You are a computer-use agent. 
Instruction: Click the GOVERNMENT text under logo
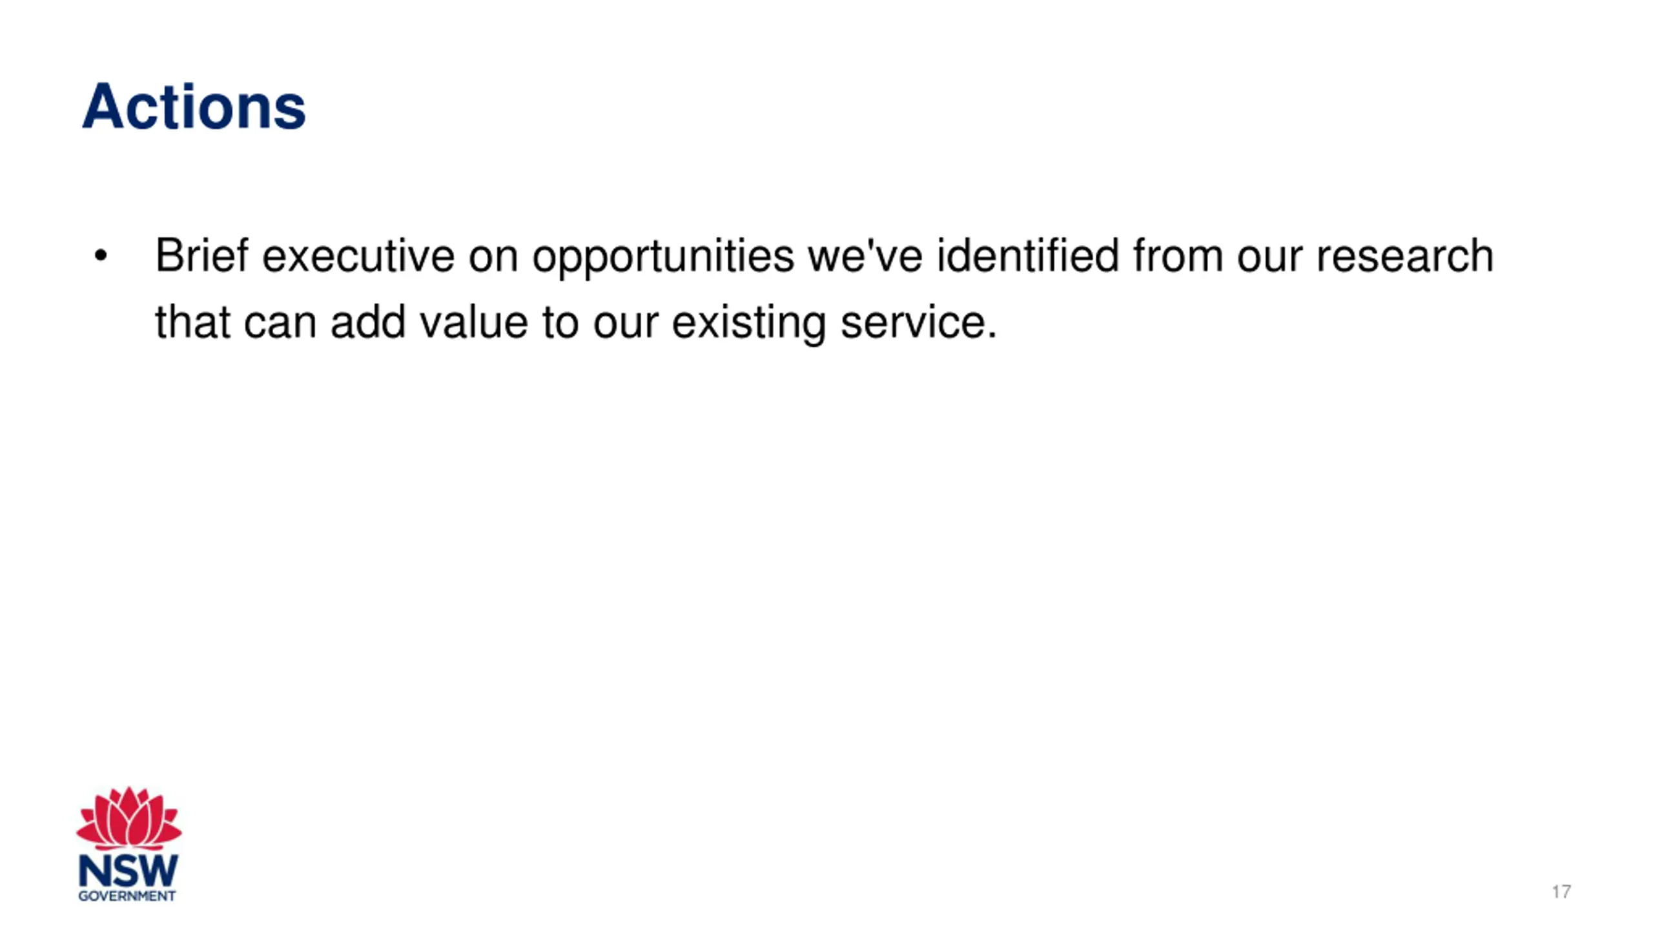click(x=127, y=896)
